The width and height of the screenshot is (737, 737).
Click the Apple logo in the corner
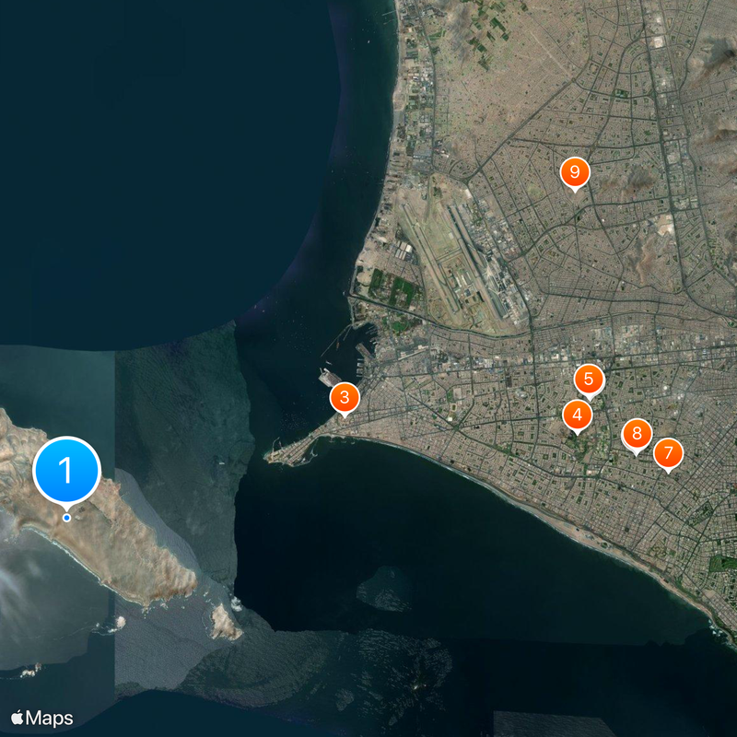coord(17,715)
